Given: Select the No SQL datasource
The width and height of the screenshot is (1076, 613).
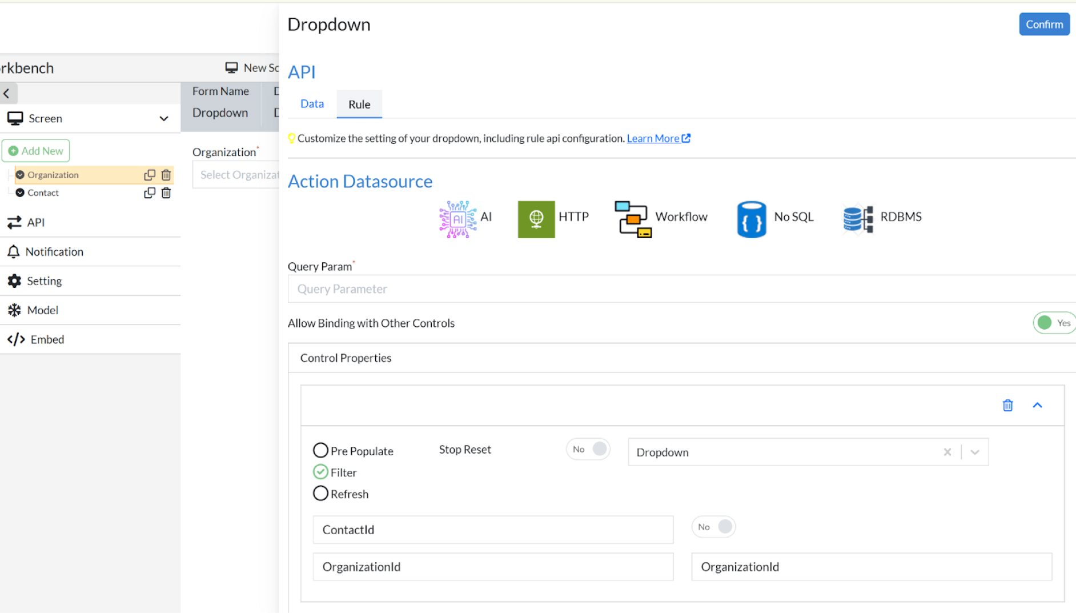Looking at the screenshot, I should point(751,219).
